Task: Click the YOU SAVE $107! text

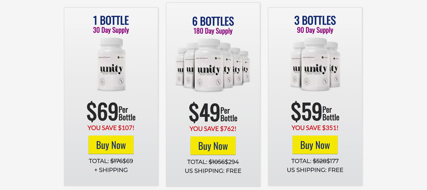Action: click(111, 128)
